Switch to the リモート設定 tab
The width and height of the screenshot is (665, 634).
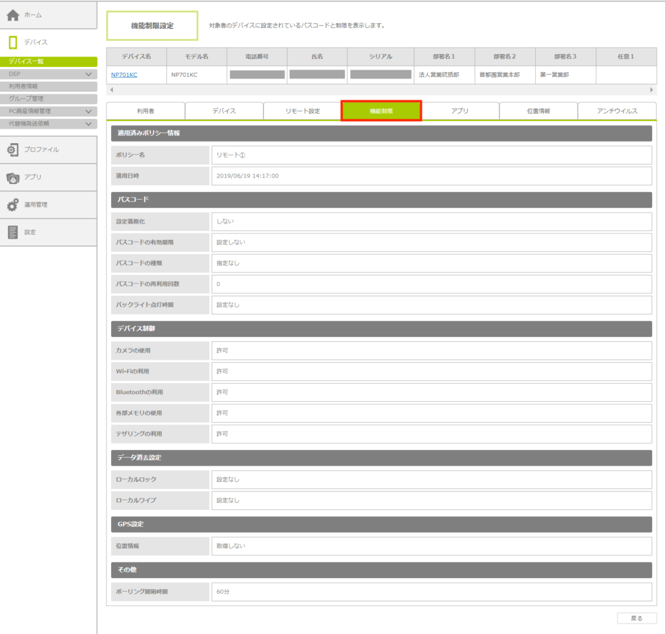pyautogui.click(x=303, y=111)
